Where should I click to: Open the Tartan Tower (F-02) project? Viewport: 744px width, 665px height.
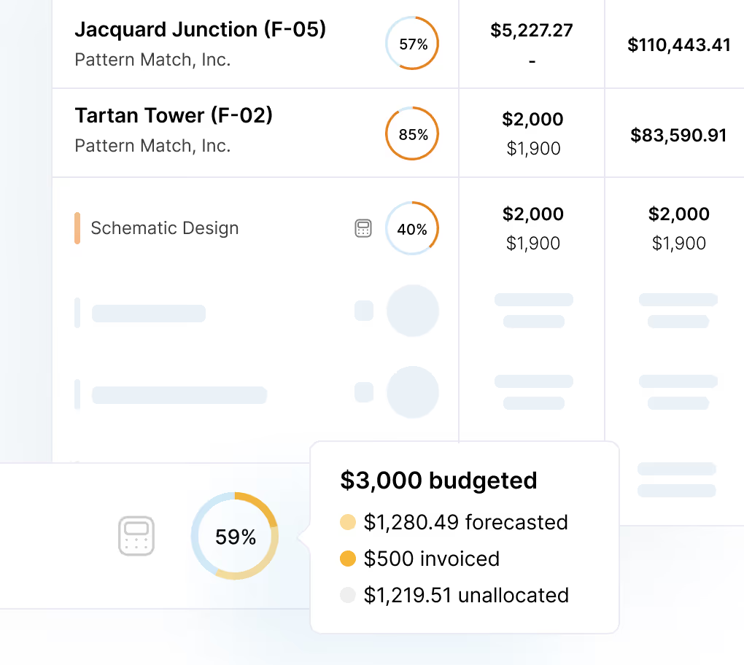coord(174,115)
